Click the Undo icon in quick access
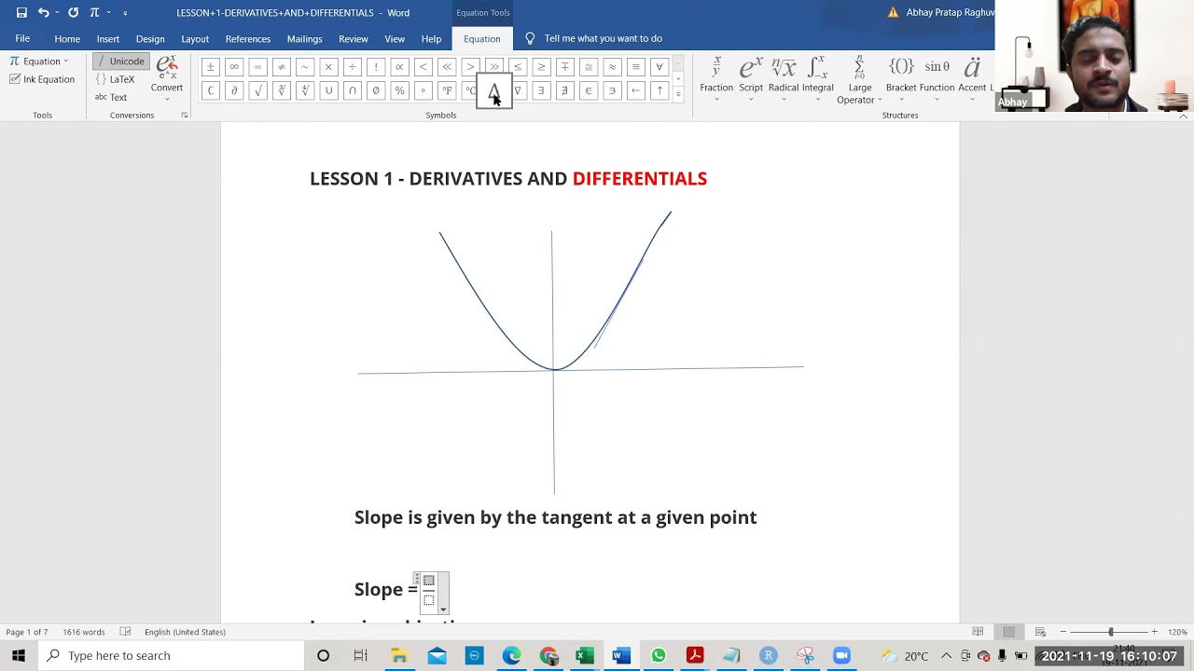Viewport: 1194px width, 671px height. point(43,13)
